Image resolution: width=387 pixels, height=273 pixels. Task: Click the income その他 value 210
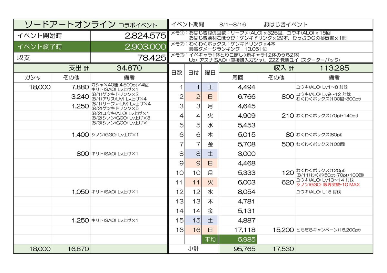pos(288,116)
